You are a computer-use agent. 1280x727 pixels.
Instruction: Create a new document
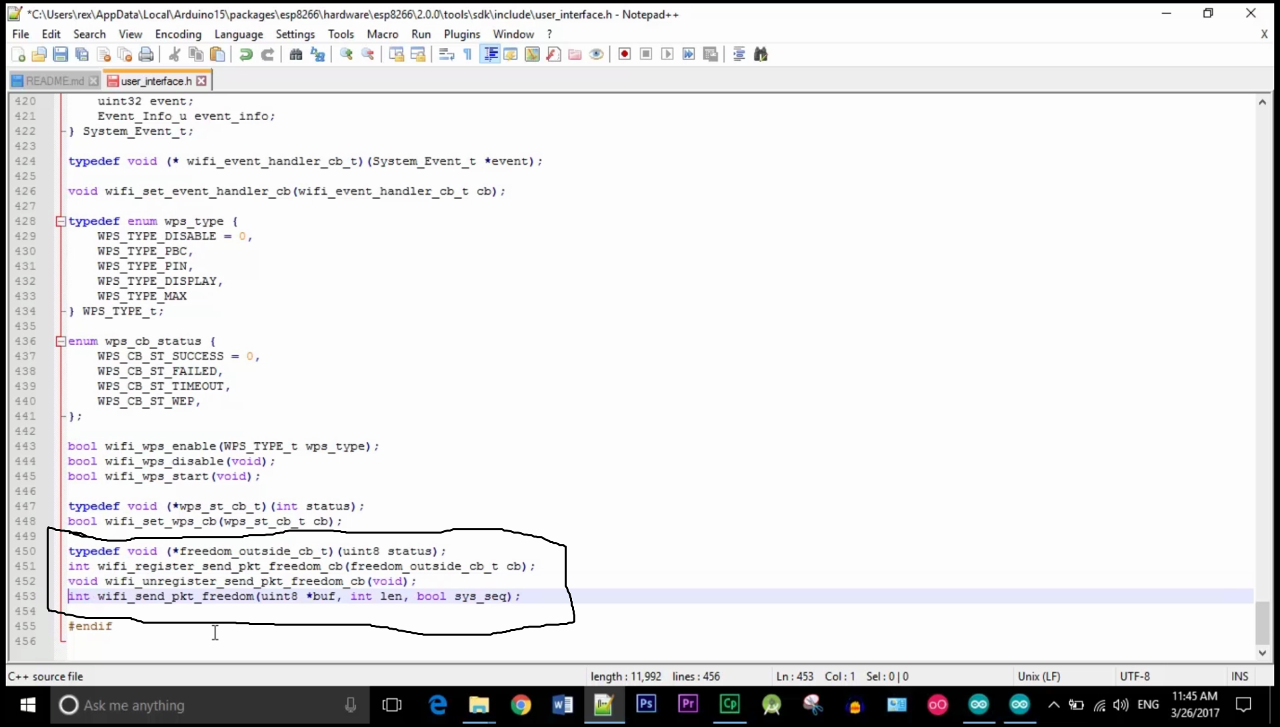click(18, 54)
